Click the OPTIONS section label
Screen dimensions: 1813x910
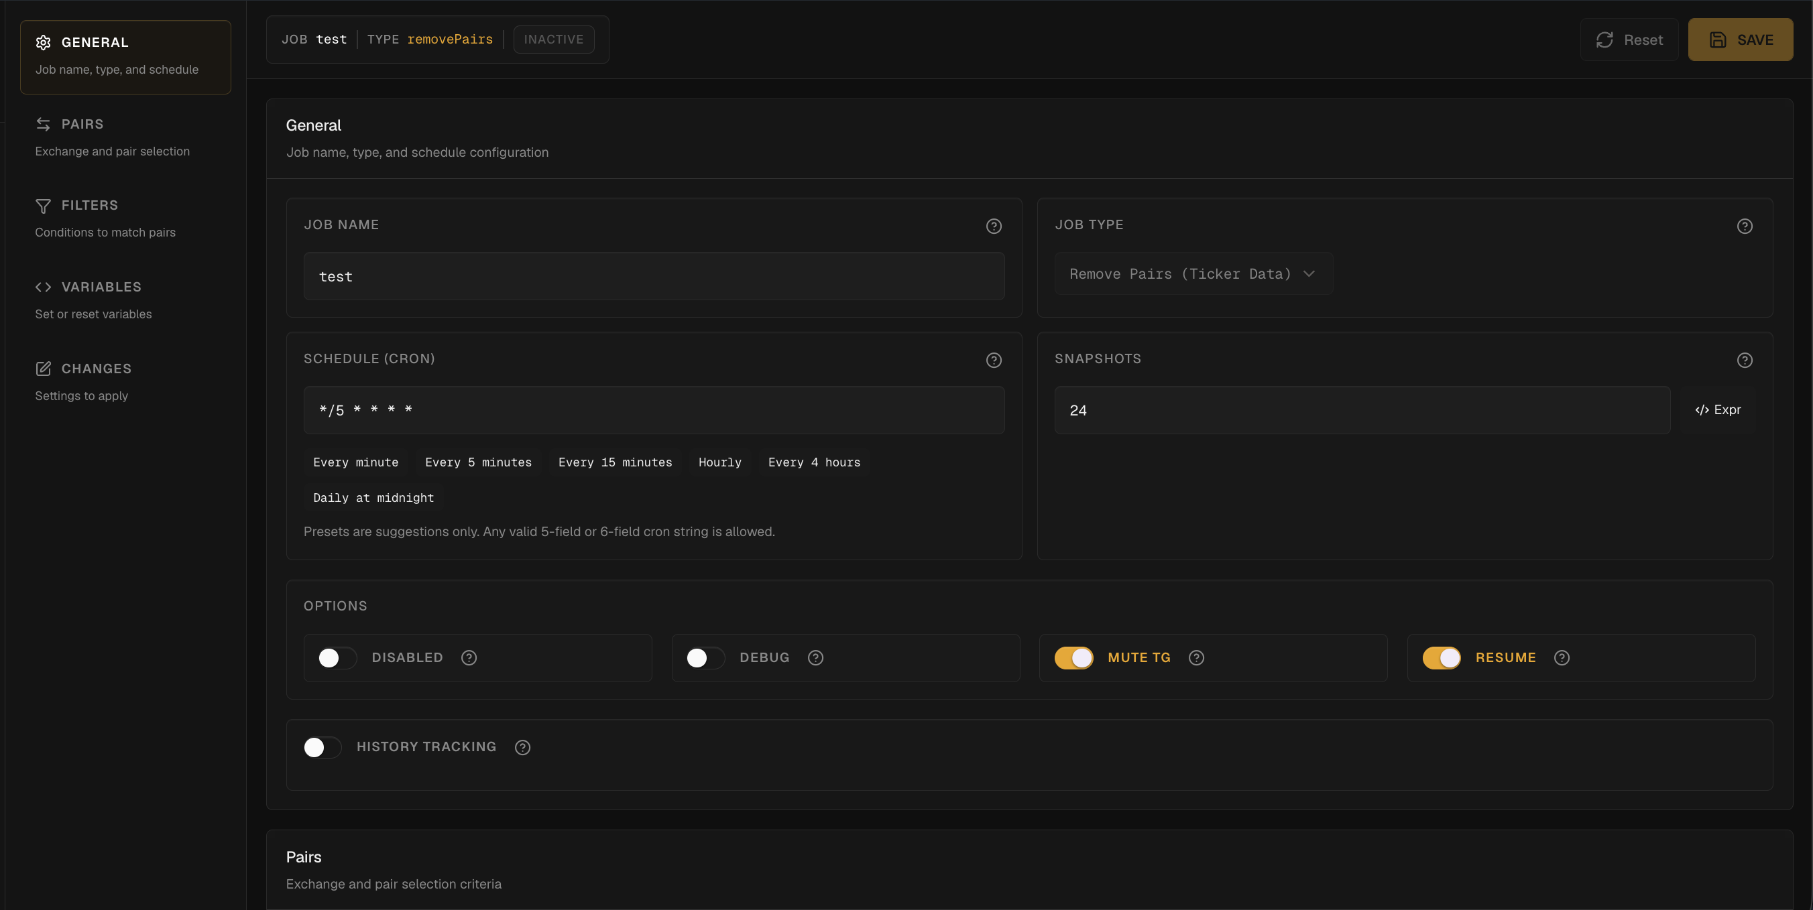(336, 606)
